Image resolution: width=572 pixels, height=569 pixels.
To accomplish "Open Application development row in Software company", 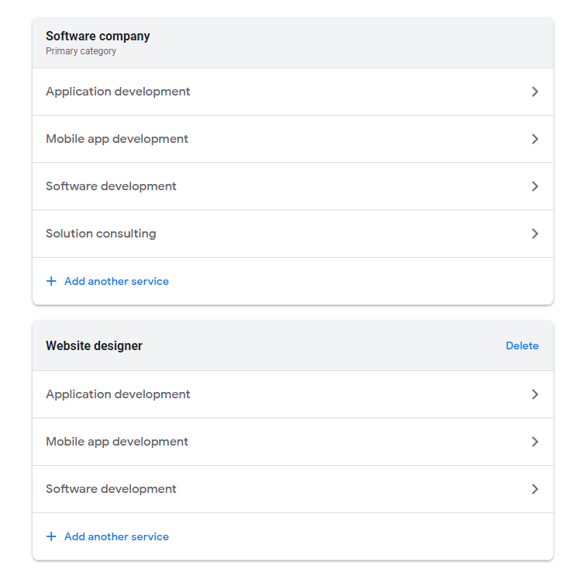I will point(118,92).
